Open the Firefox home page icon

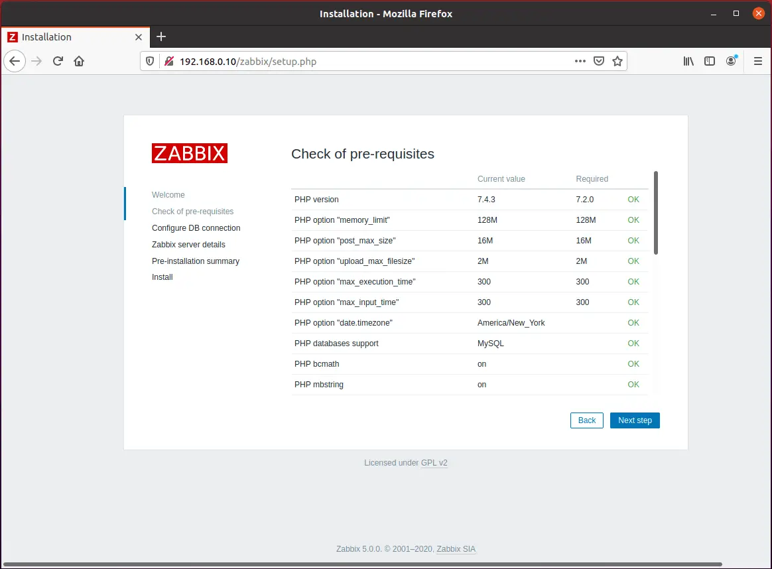[79, 61]
